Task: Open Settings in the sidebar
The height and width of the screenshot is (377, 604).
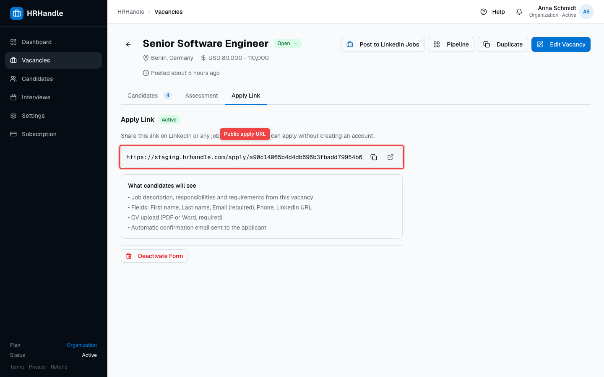Action: tap(53, 116)
